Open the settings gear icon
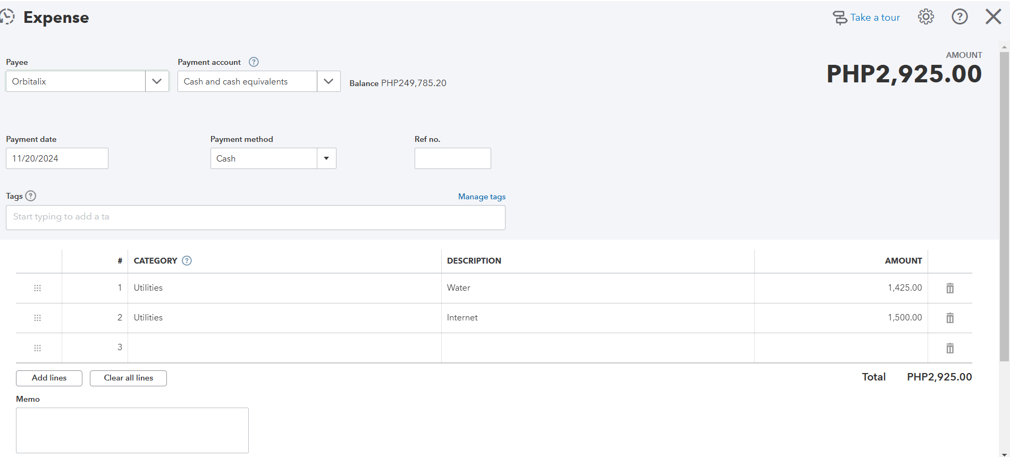Viewport: 1010px width, 457px height. click(925, 17)
